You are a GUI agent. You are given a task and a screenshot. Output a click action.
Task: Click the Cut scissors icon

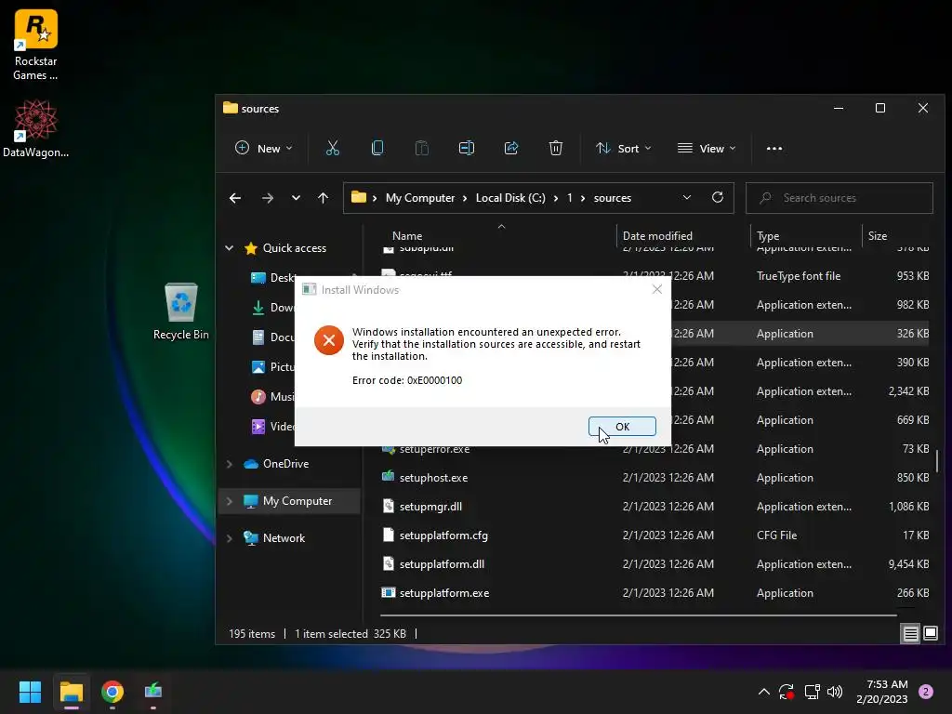[x=332, y=148]
